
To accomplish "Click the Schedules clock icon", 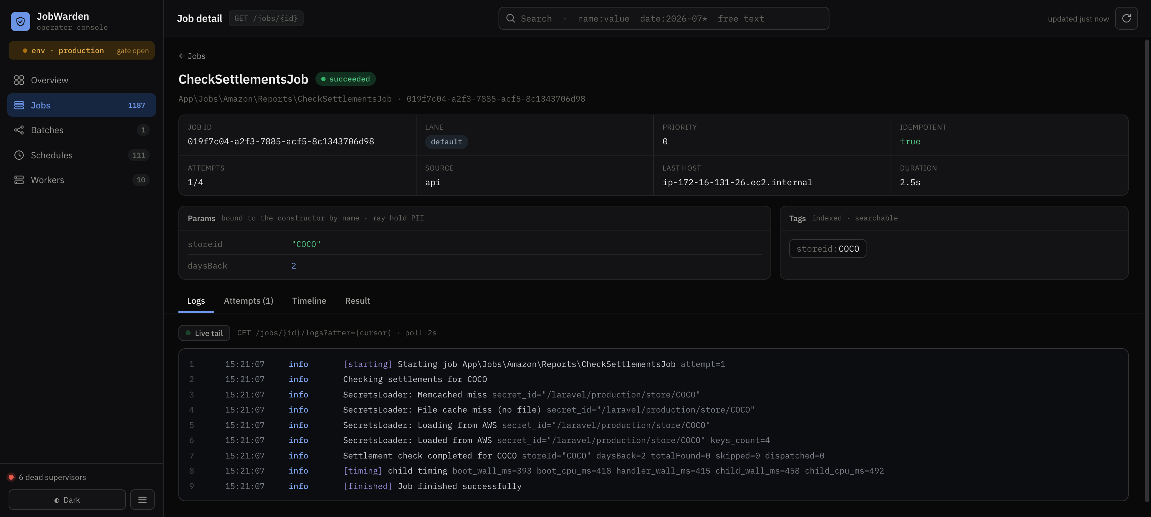I will tap(19, 155).
